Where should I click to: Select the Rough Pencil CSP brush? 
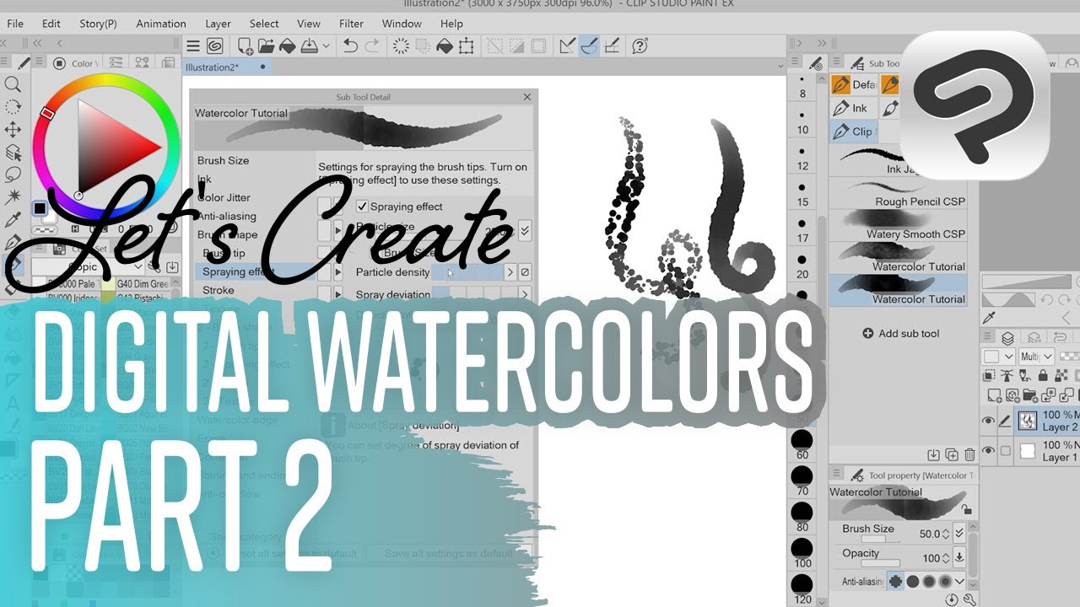(898, 194)
